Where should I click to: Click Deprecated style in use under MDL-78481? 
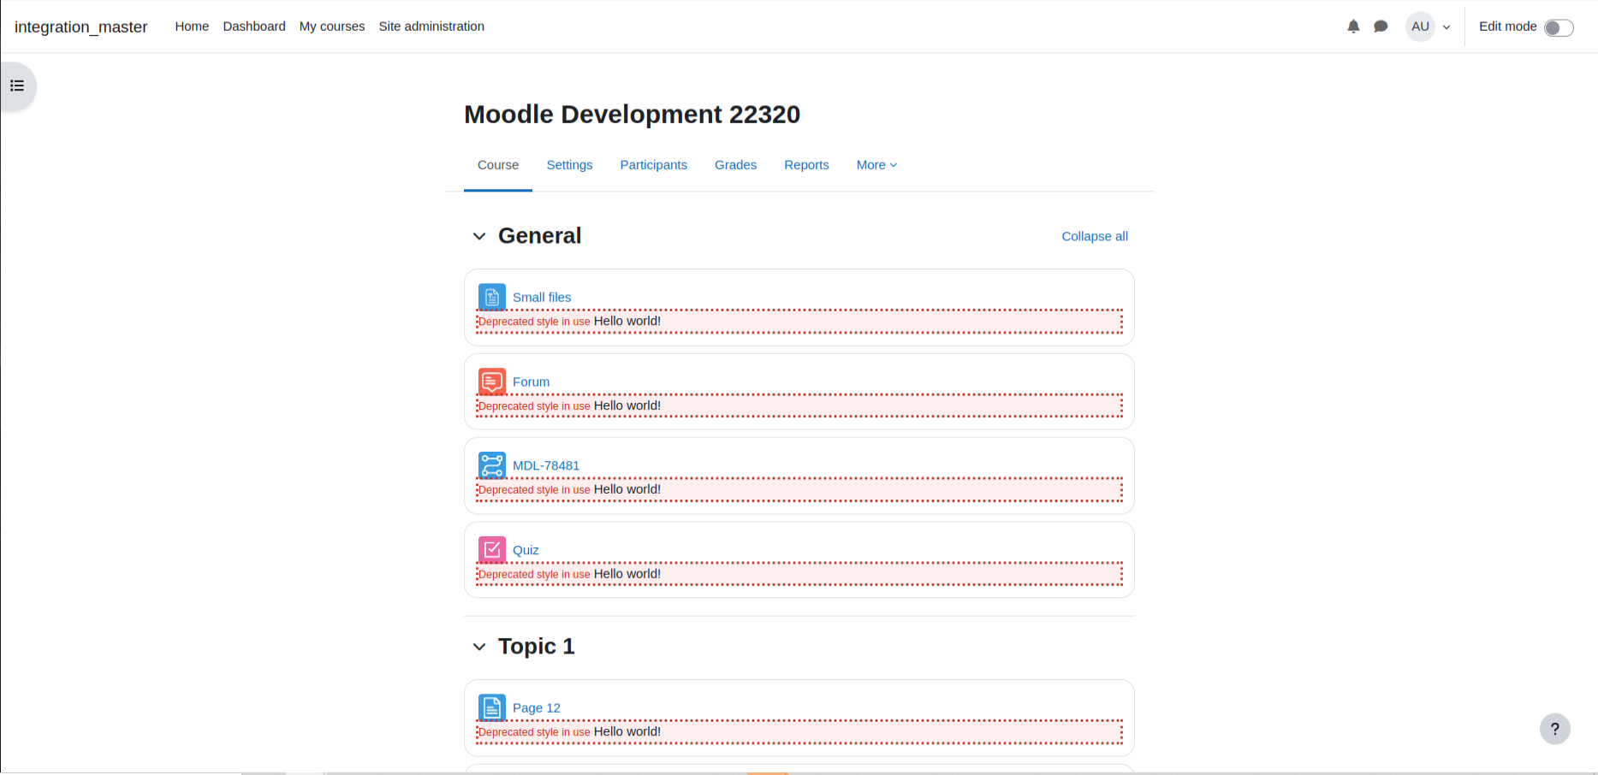(534, 490)
